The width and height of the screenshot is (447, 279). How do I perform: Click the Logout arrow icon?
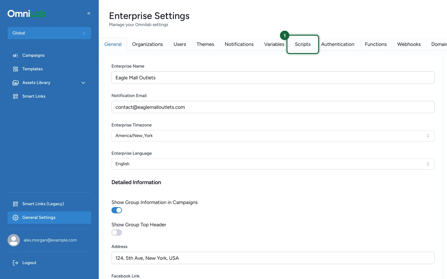(15, 263)
